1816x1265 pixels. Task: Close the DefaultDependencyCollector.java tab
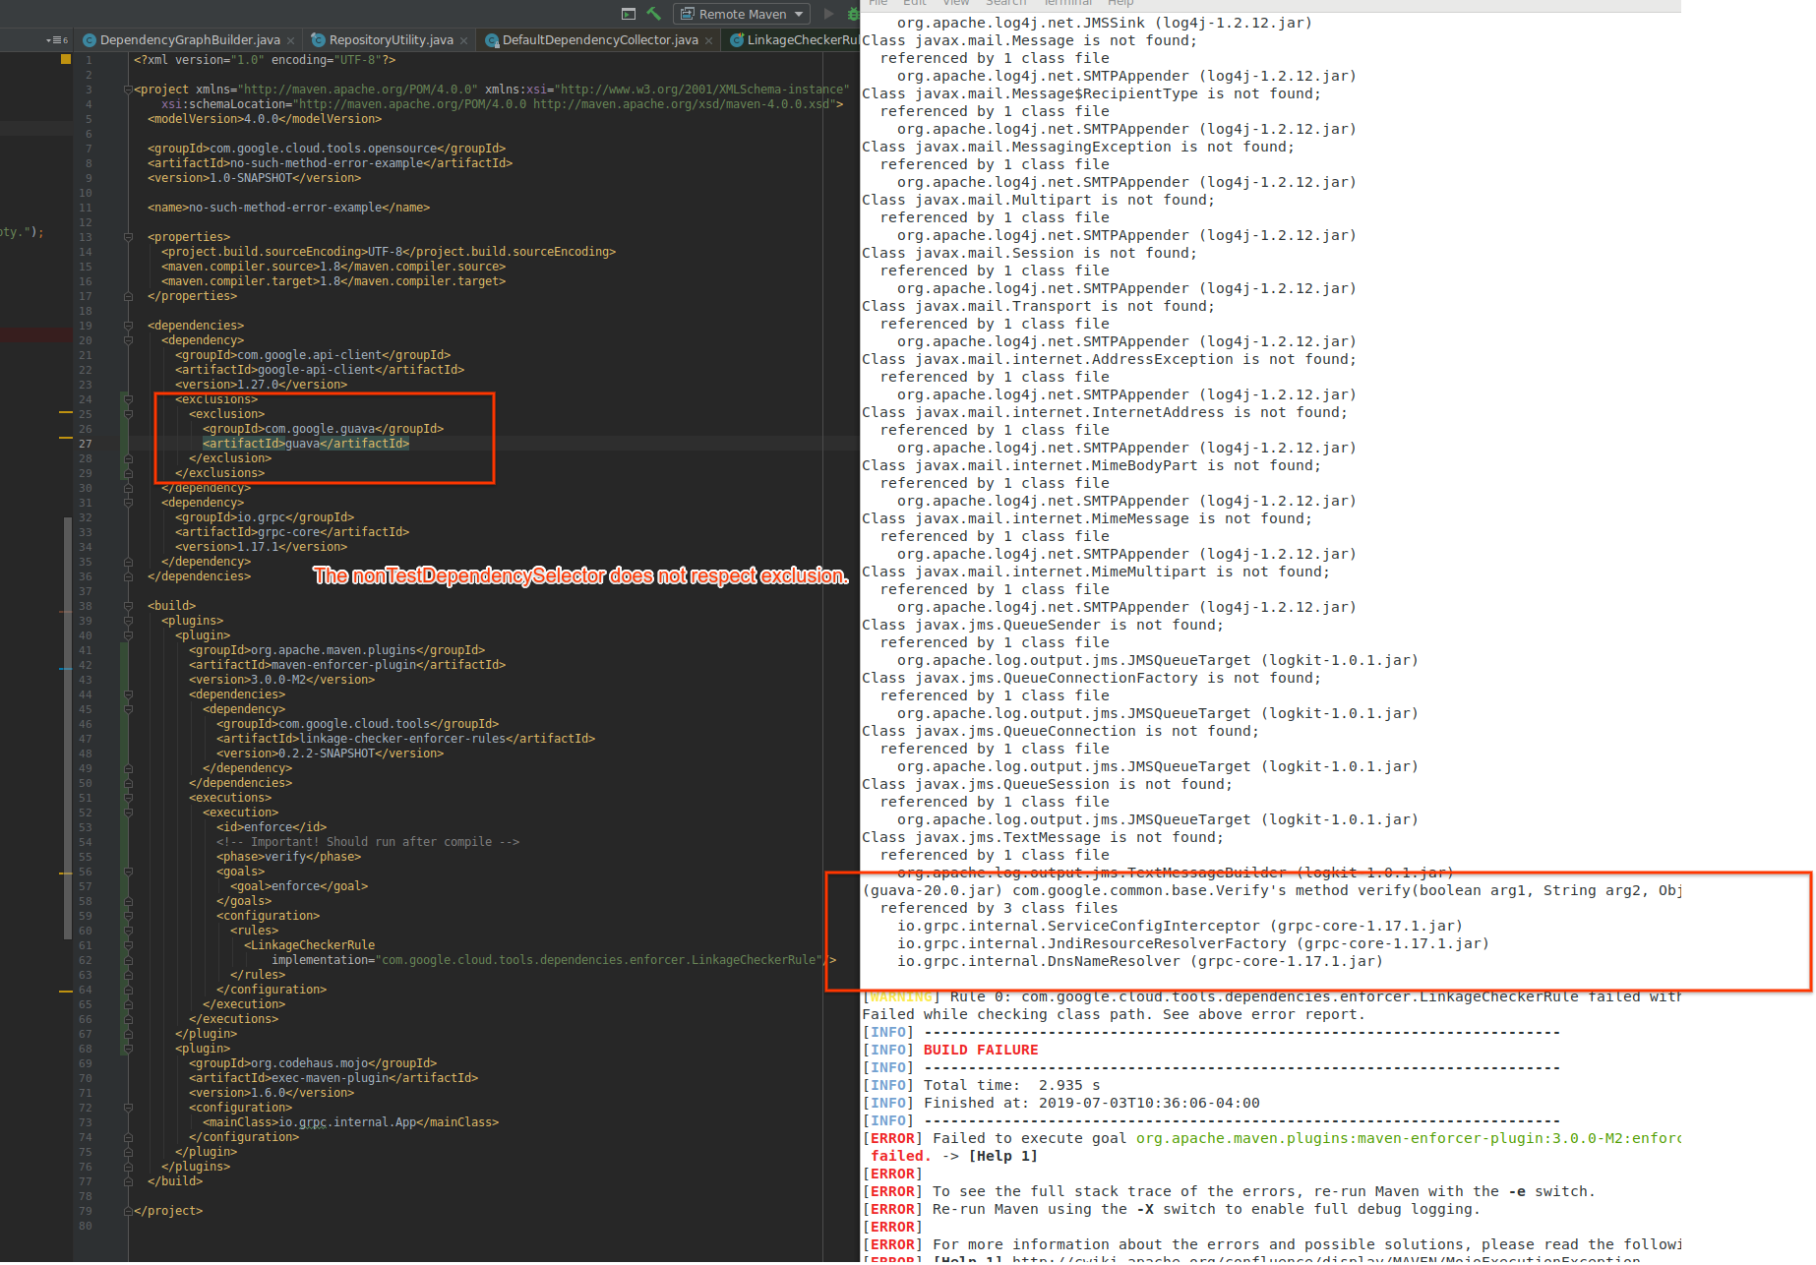711,39
